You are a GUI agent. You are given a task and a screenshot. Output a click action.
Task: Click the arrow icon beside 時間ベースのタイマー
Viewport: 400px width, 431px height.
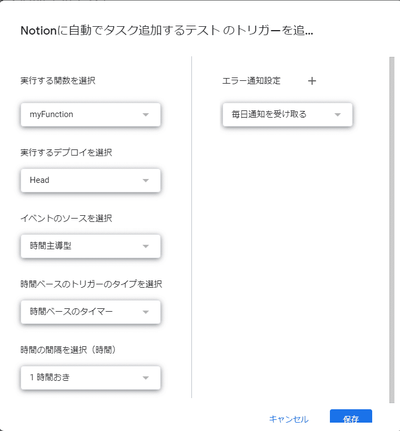click(146, 312)
